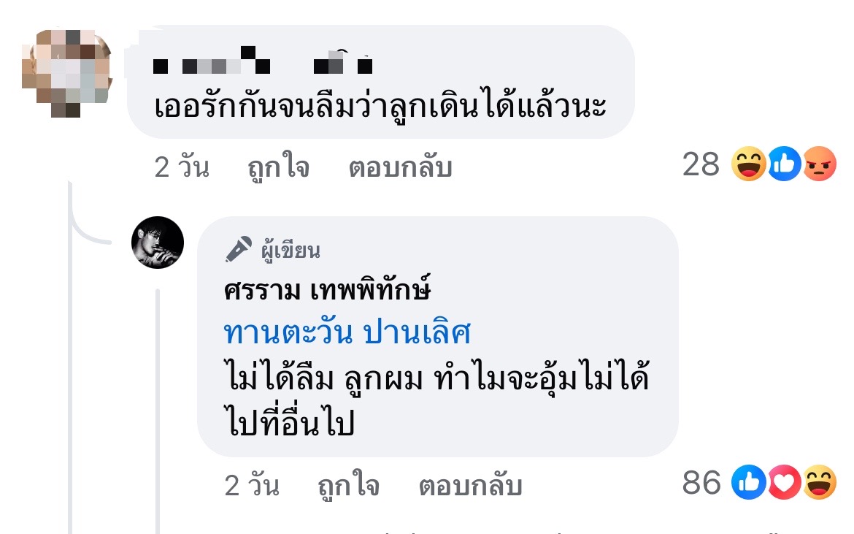Click the heart love reaction icon

[x=784, y=482]
